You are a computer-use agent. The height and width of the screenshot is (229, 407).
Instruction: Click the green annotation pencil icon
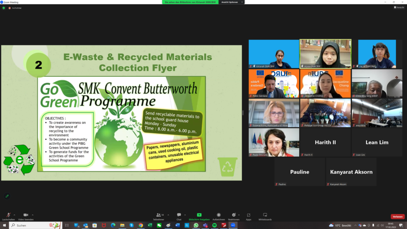point(7,196)
